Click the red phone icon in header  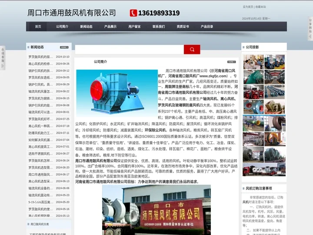[x=133, y=13]
